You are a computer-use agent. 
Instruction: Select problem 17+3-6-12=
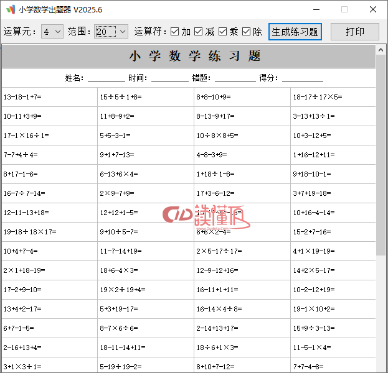click(215, 193)
